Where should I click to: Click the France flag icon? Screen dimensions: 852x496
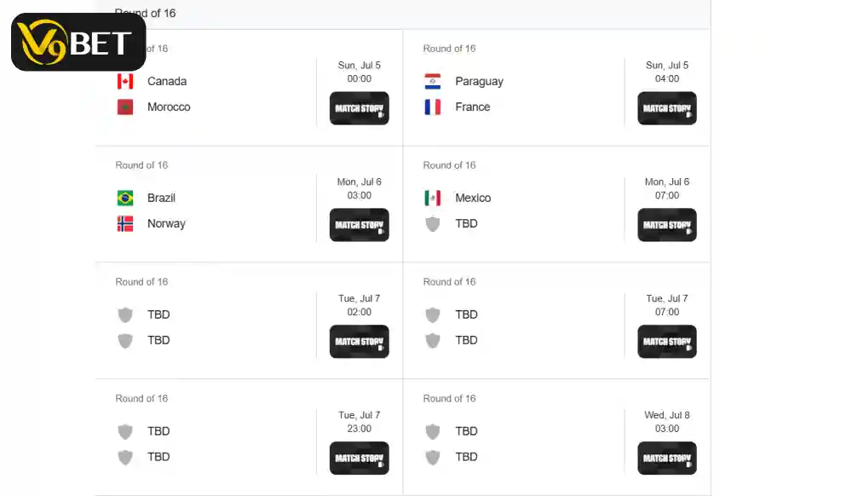(433, 107)
